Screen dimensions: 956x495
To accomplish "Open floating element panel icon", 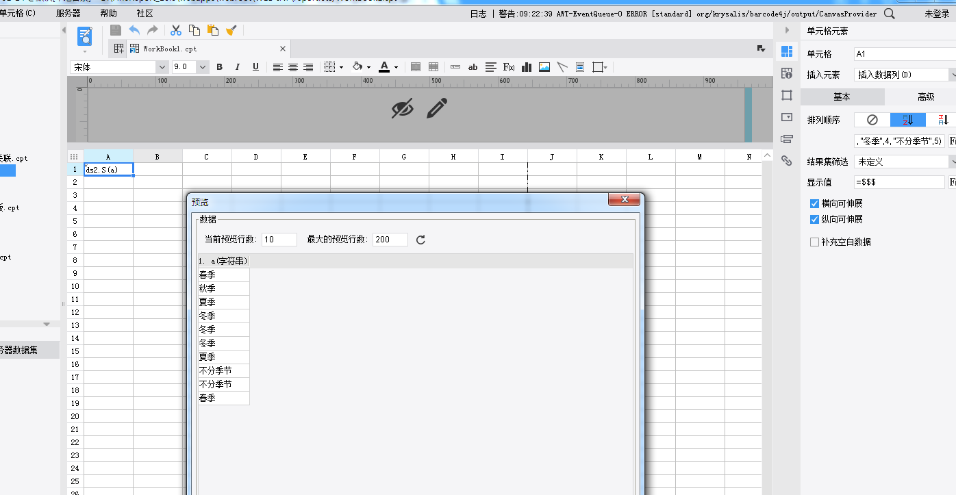I will pos(787,95).
